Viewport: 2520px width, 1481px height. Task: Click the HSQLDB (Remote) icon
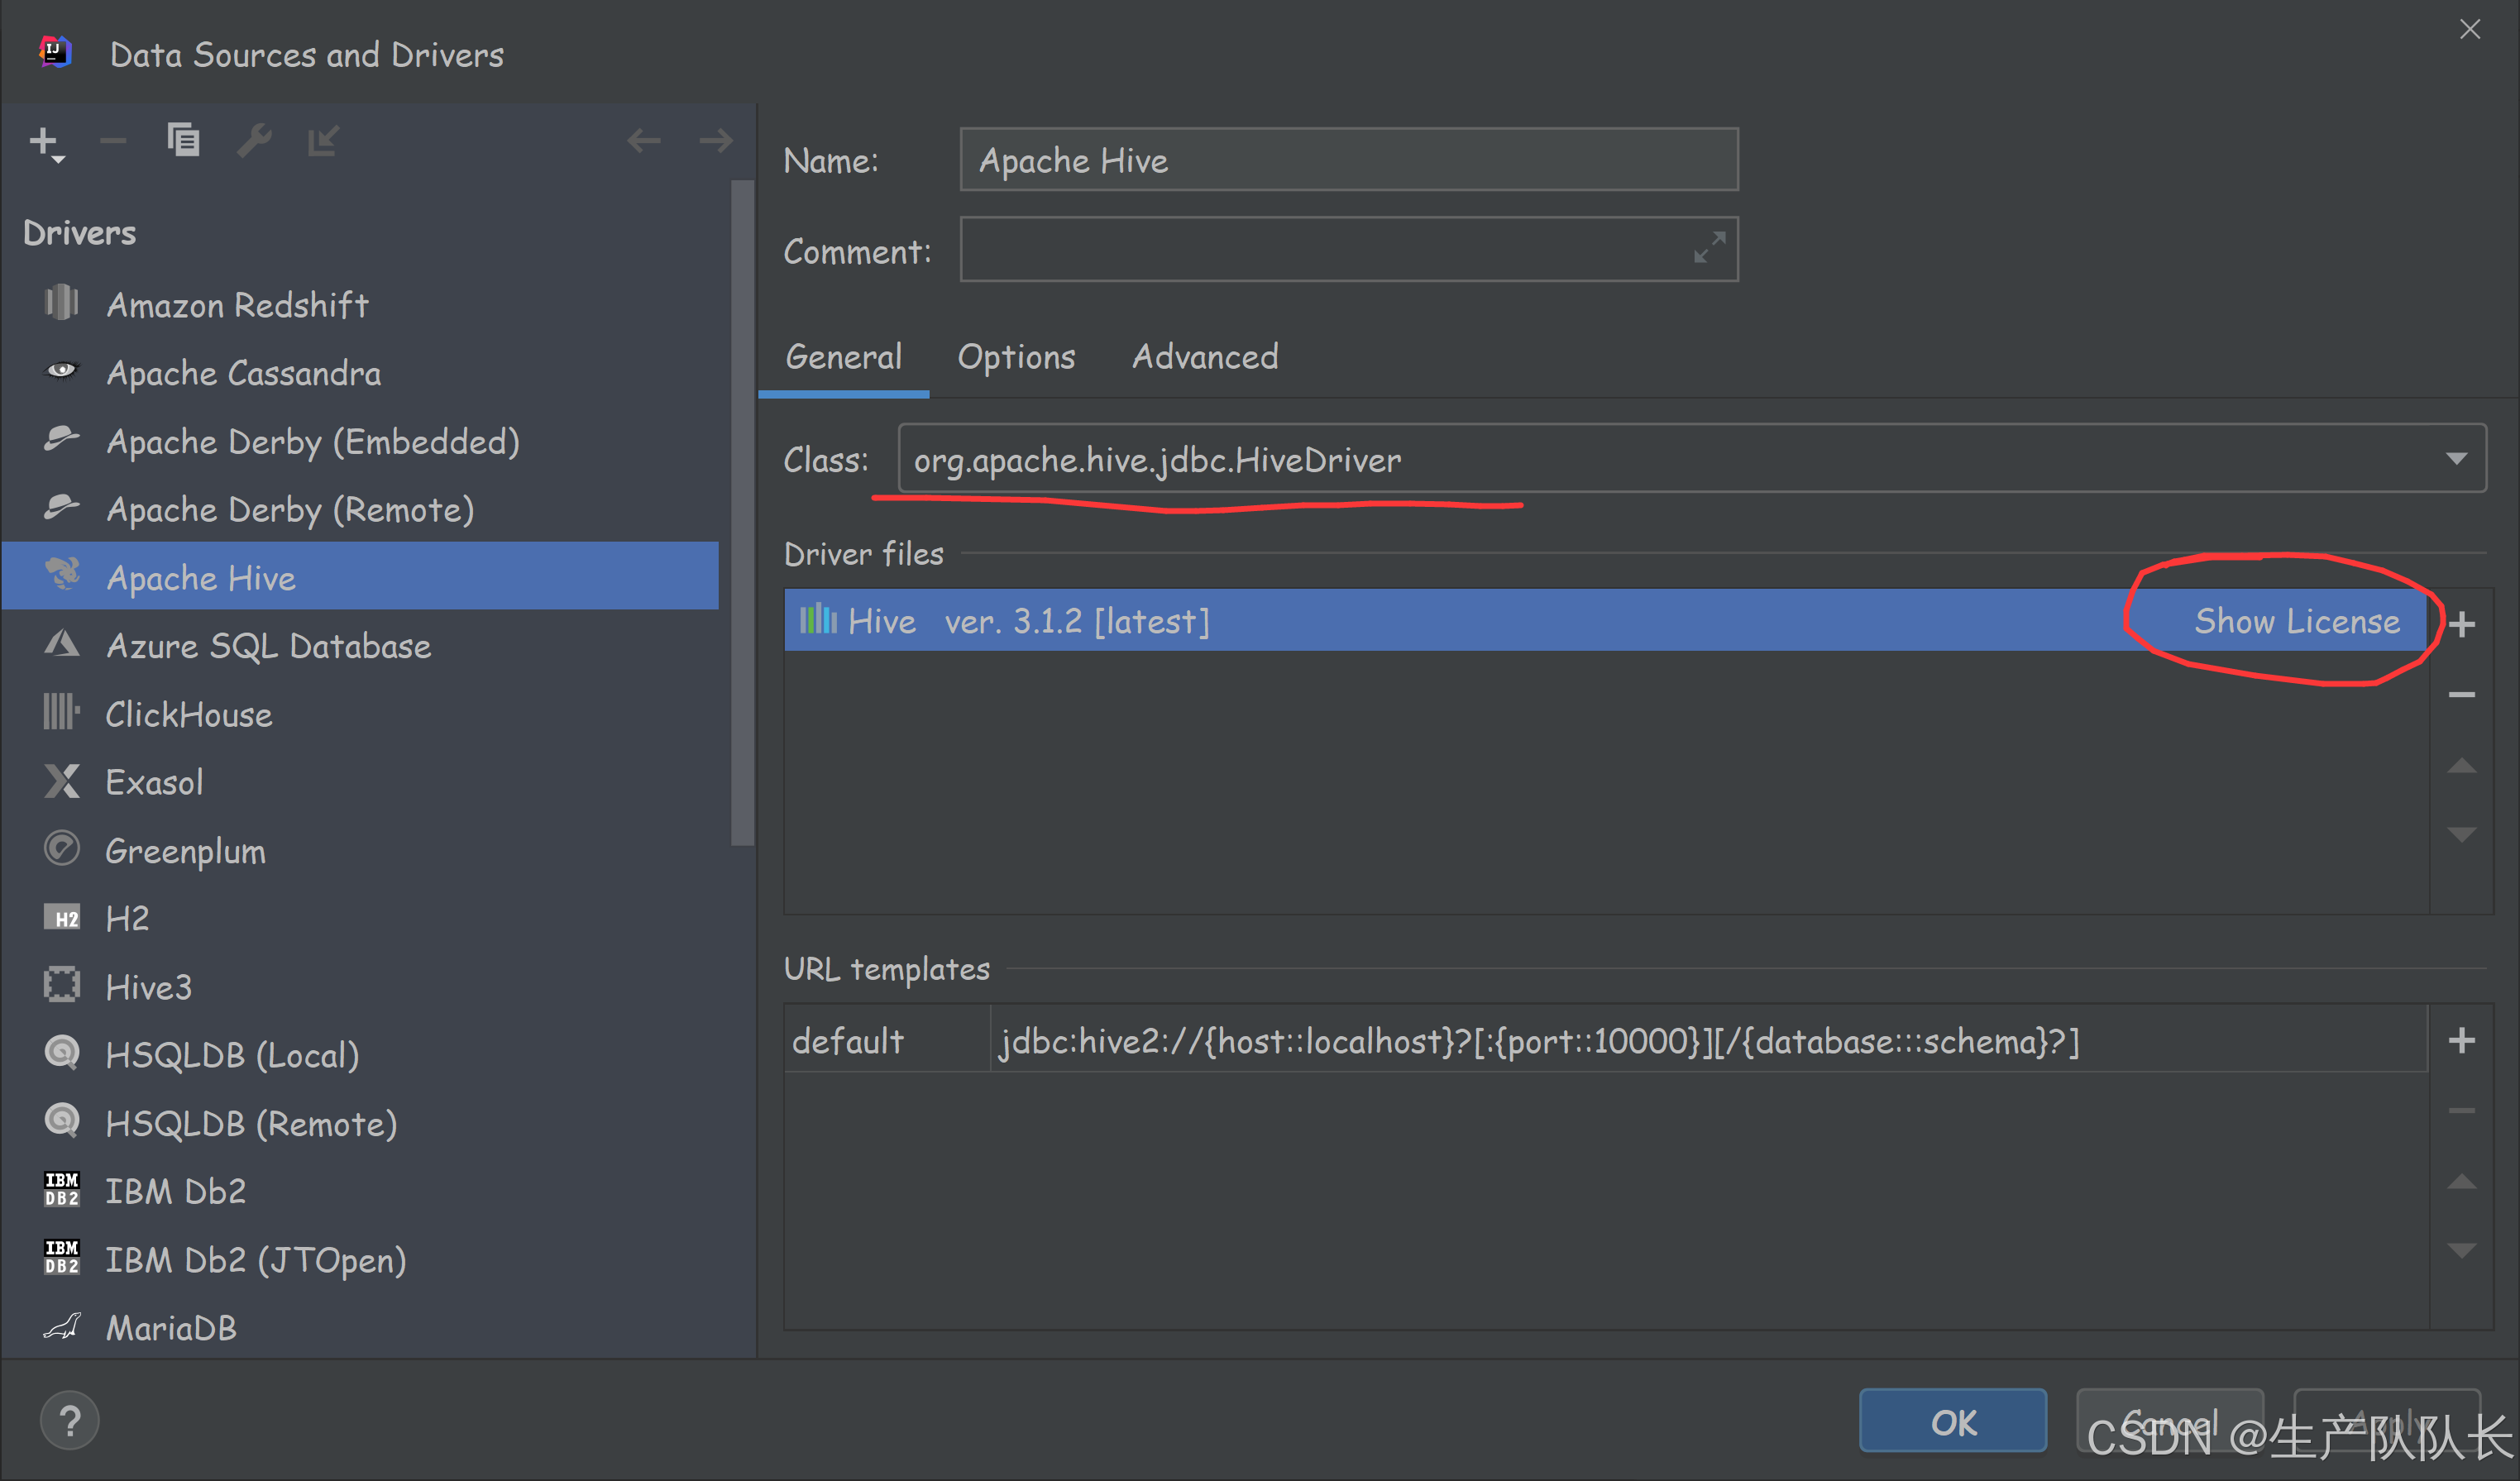[x=61, y=1121]
